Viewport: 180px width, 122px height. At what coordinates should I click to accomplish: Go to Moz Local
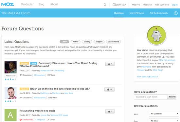point(147,5)
